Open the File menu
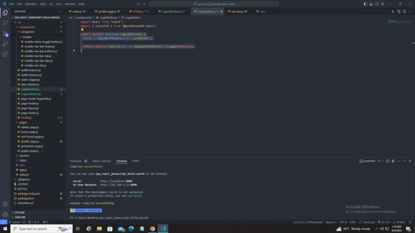 coord(11,4)
